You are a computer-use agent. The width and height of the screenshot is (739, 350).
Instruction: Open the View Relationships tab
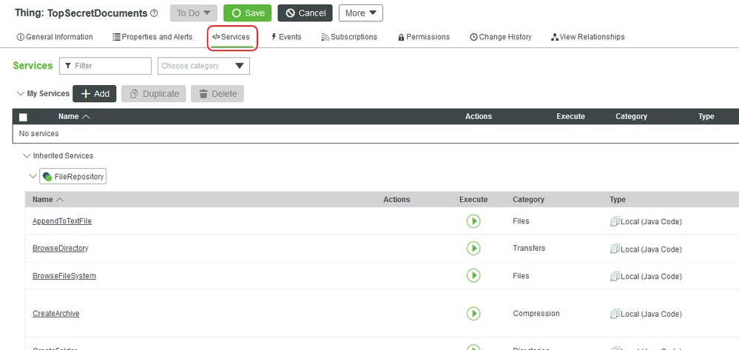click(x=587, y=37)
